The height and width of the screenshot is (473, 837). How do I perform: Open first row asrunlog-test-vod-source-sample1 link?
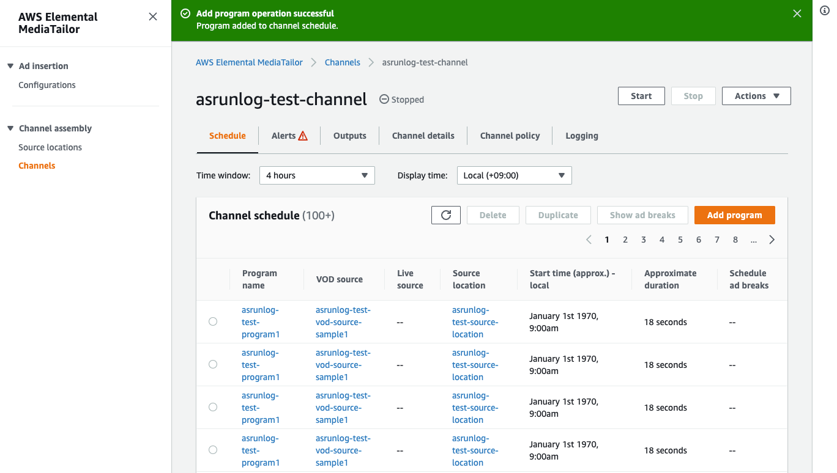pos(343,322)
